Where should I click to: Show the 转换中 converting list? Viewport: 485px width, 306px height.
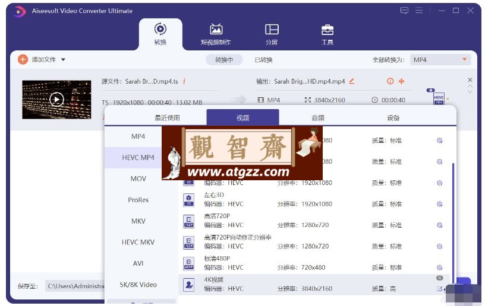[x=224, y=59]
